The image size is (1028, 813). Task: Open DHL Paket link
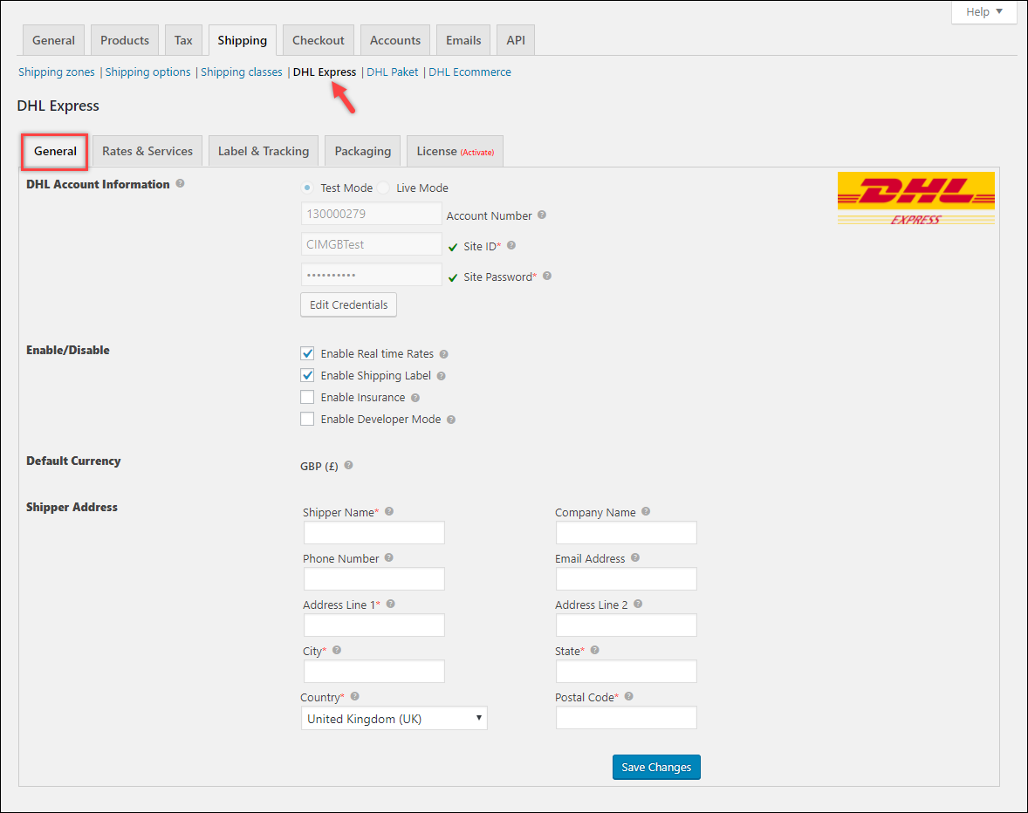[x=393, y=72]
